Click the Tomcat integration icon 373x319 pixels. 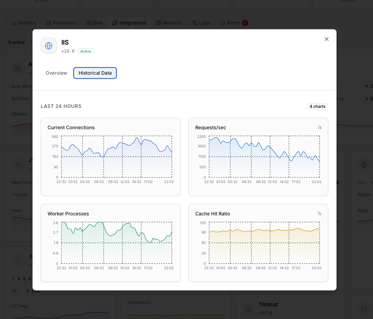click(249, 309)
